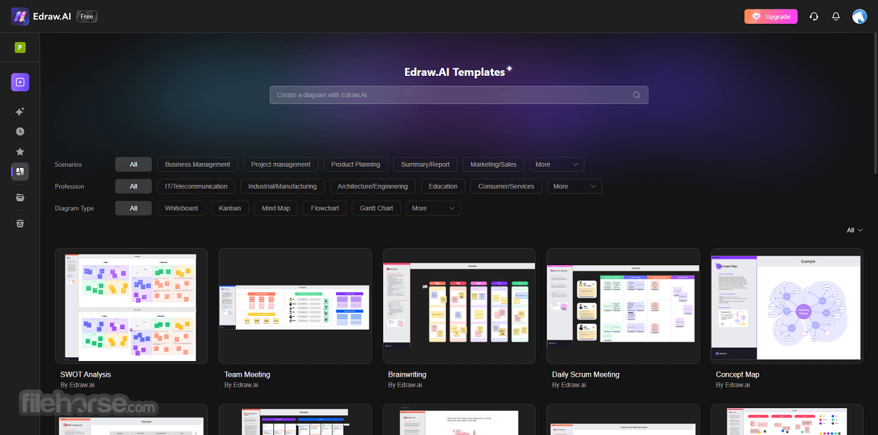Filter by Flowchart diagram type

pyautogui.click(x=325, y=208)
